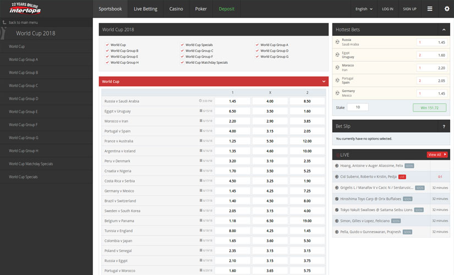Click the SIGN UP link
The image size is (454, 275).
tap(409, 9)
